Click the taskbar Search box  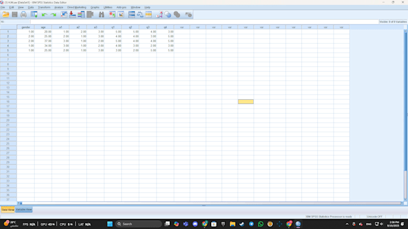(x=138, y=224)
